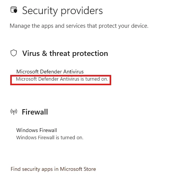Click the words "Microsoft Store" in the bottom link

tap(78, 169)
